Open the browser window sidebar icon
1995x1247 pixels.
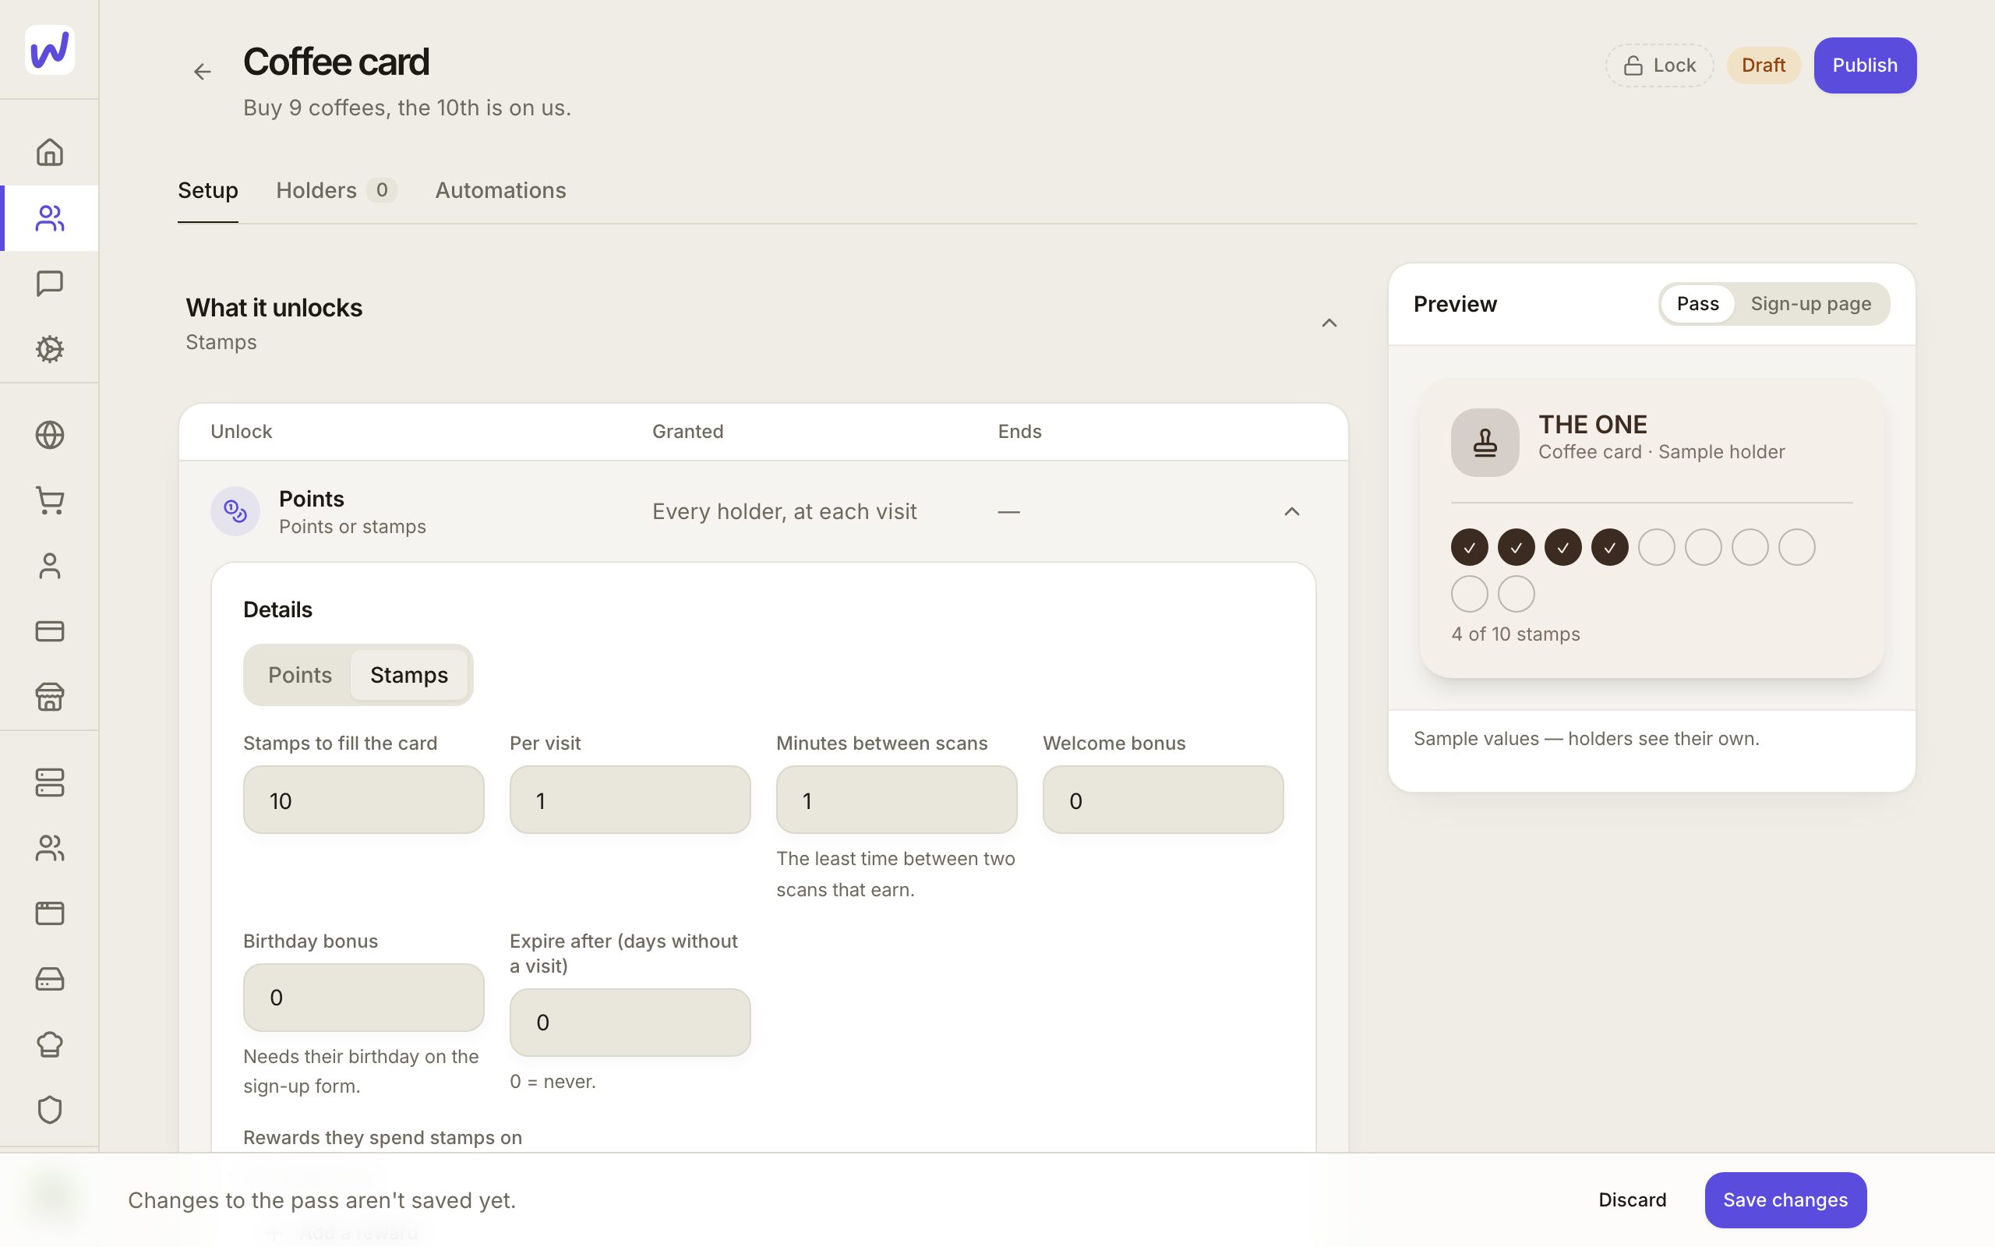tap(49, 913)
